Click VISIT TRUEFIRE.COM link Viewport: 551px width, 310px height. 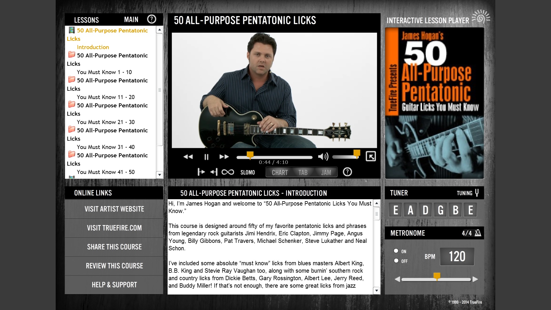click(114, 228)
